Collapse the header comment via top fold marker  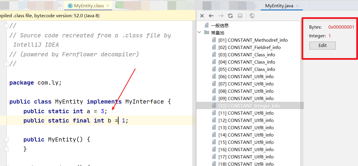(7, 26)
